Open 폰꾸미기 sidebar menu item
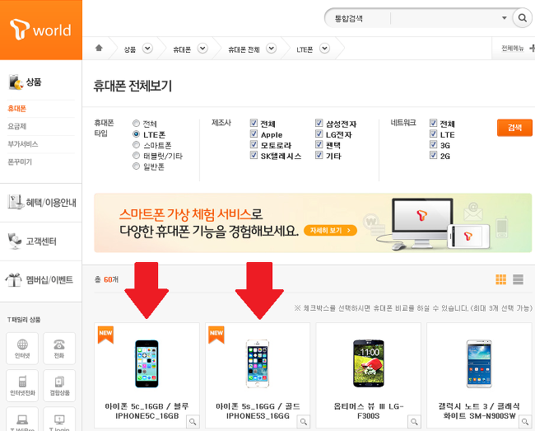Image resolution: width=535 pixels, height=431 pixels. coord(20,162)
